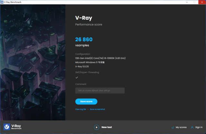Click the Sign in user icon
The width and height of the screenshot is (206, 134).
(x=192, y=128)
